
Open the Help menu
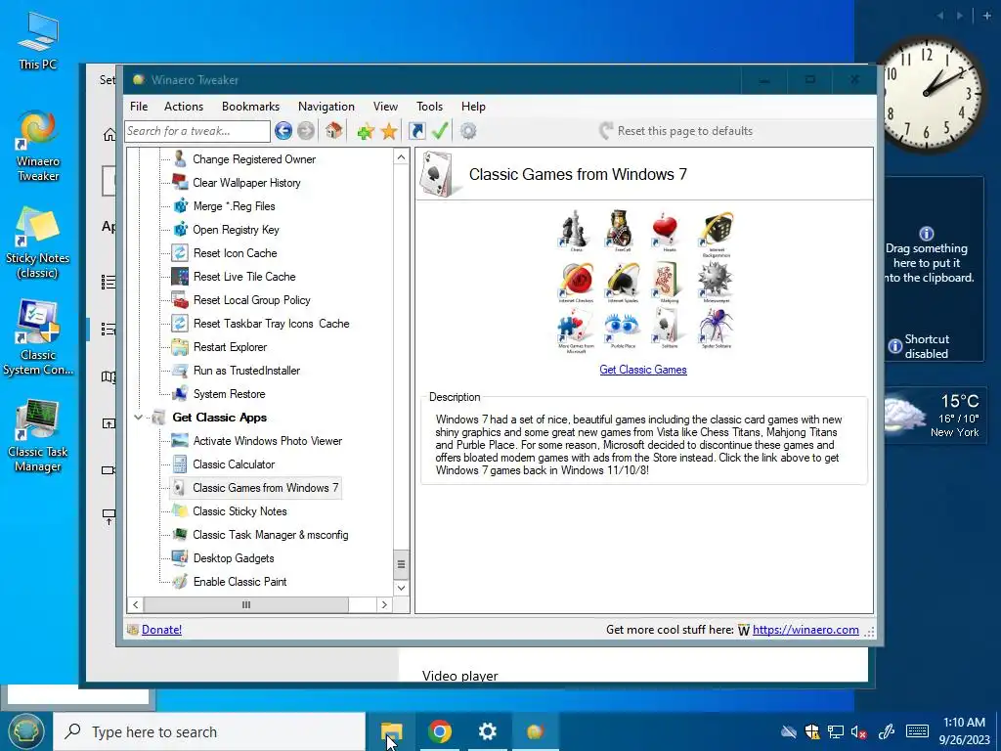(474, 107)
